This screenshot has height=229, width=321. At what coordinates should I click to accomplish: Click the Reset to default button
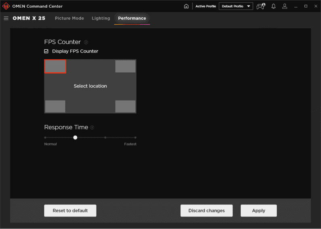click(x=70, y=210)
